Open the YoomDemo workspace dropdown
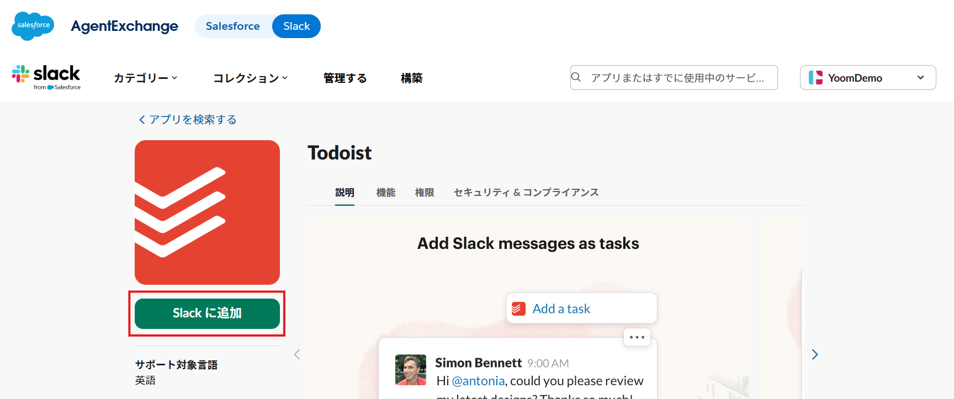This screenshot has height=399, width=954. [x=868, y=78]
